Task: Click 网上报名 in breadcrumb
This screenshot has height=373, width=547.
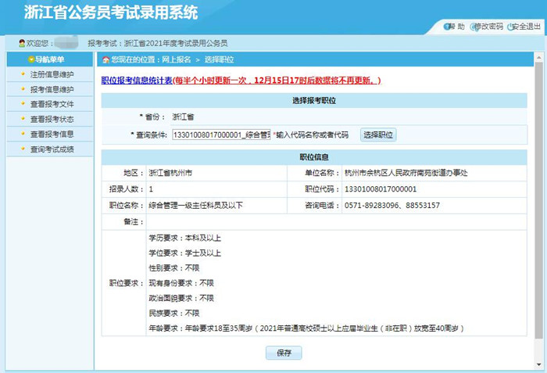Action: (x=177, y=59)
